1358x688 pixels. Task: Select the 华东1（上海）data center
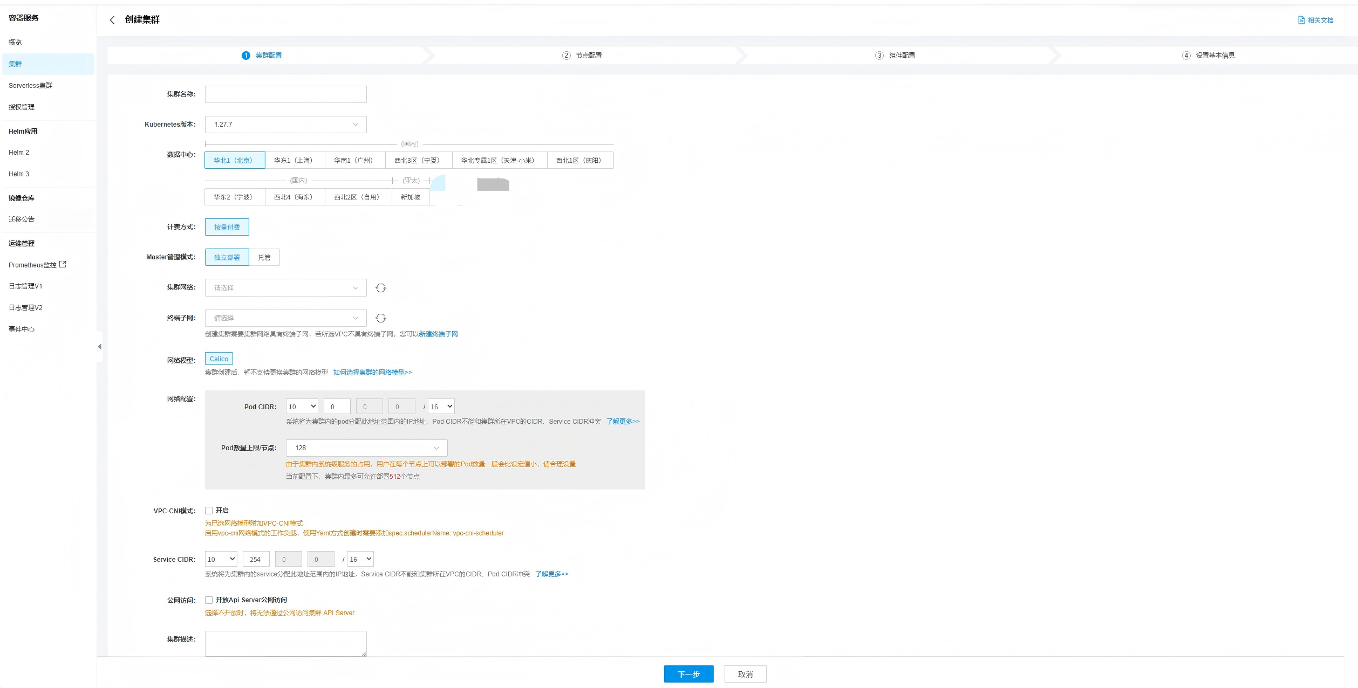(294, 160)
